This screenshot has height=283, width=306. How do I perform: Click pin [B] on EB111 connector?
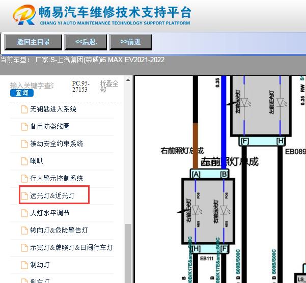[225, 174]
